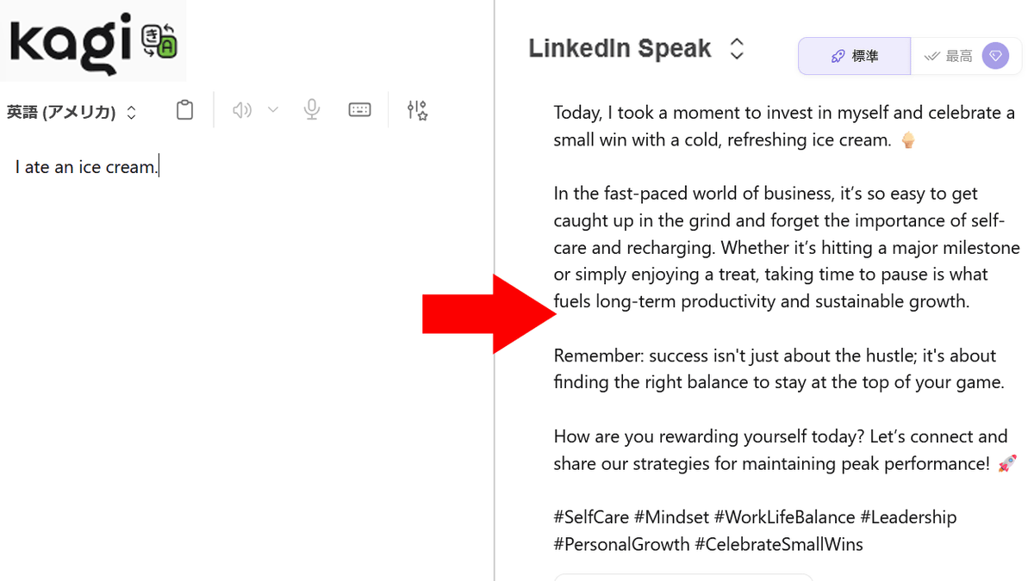The width and height of the screenshot is (1034, 581).
Task: Click the #PersonalGrowth #CelebrateSmallWins hashtag line
Action: click(707, 544)
